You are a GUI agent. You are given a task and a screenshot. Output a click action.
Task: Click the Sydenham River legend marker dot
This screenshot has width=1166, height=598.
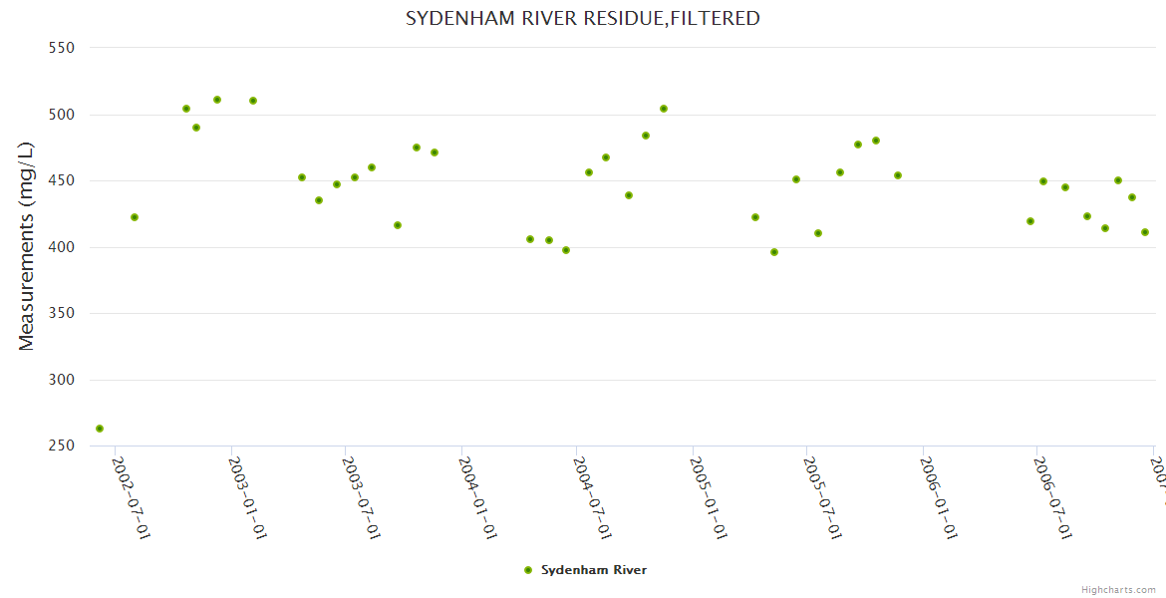click(528, 570)
